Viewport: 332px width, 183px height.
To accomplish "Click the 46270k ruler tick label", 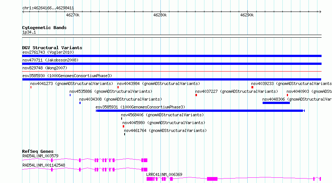I will coord(73,15).
